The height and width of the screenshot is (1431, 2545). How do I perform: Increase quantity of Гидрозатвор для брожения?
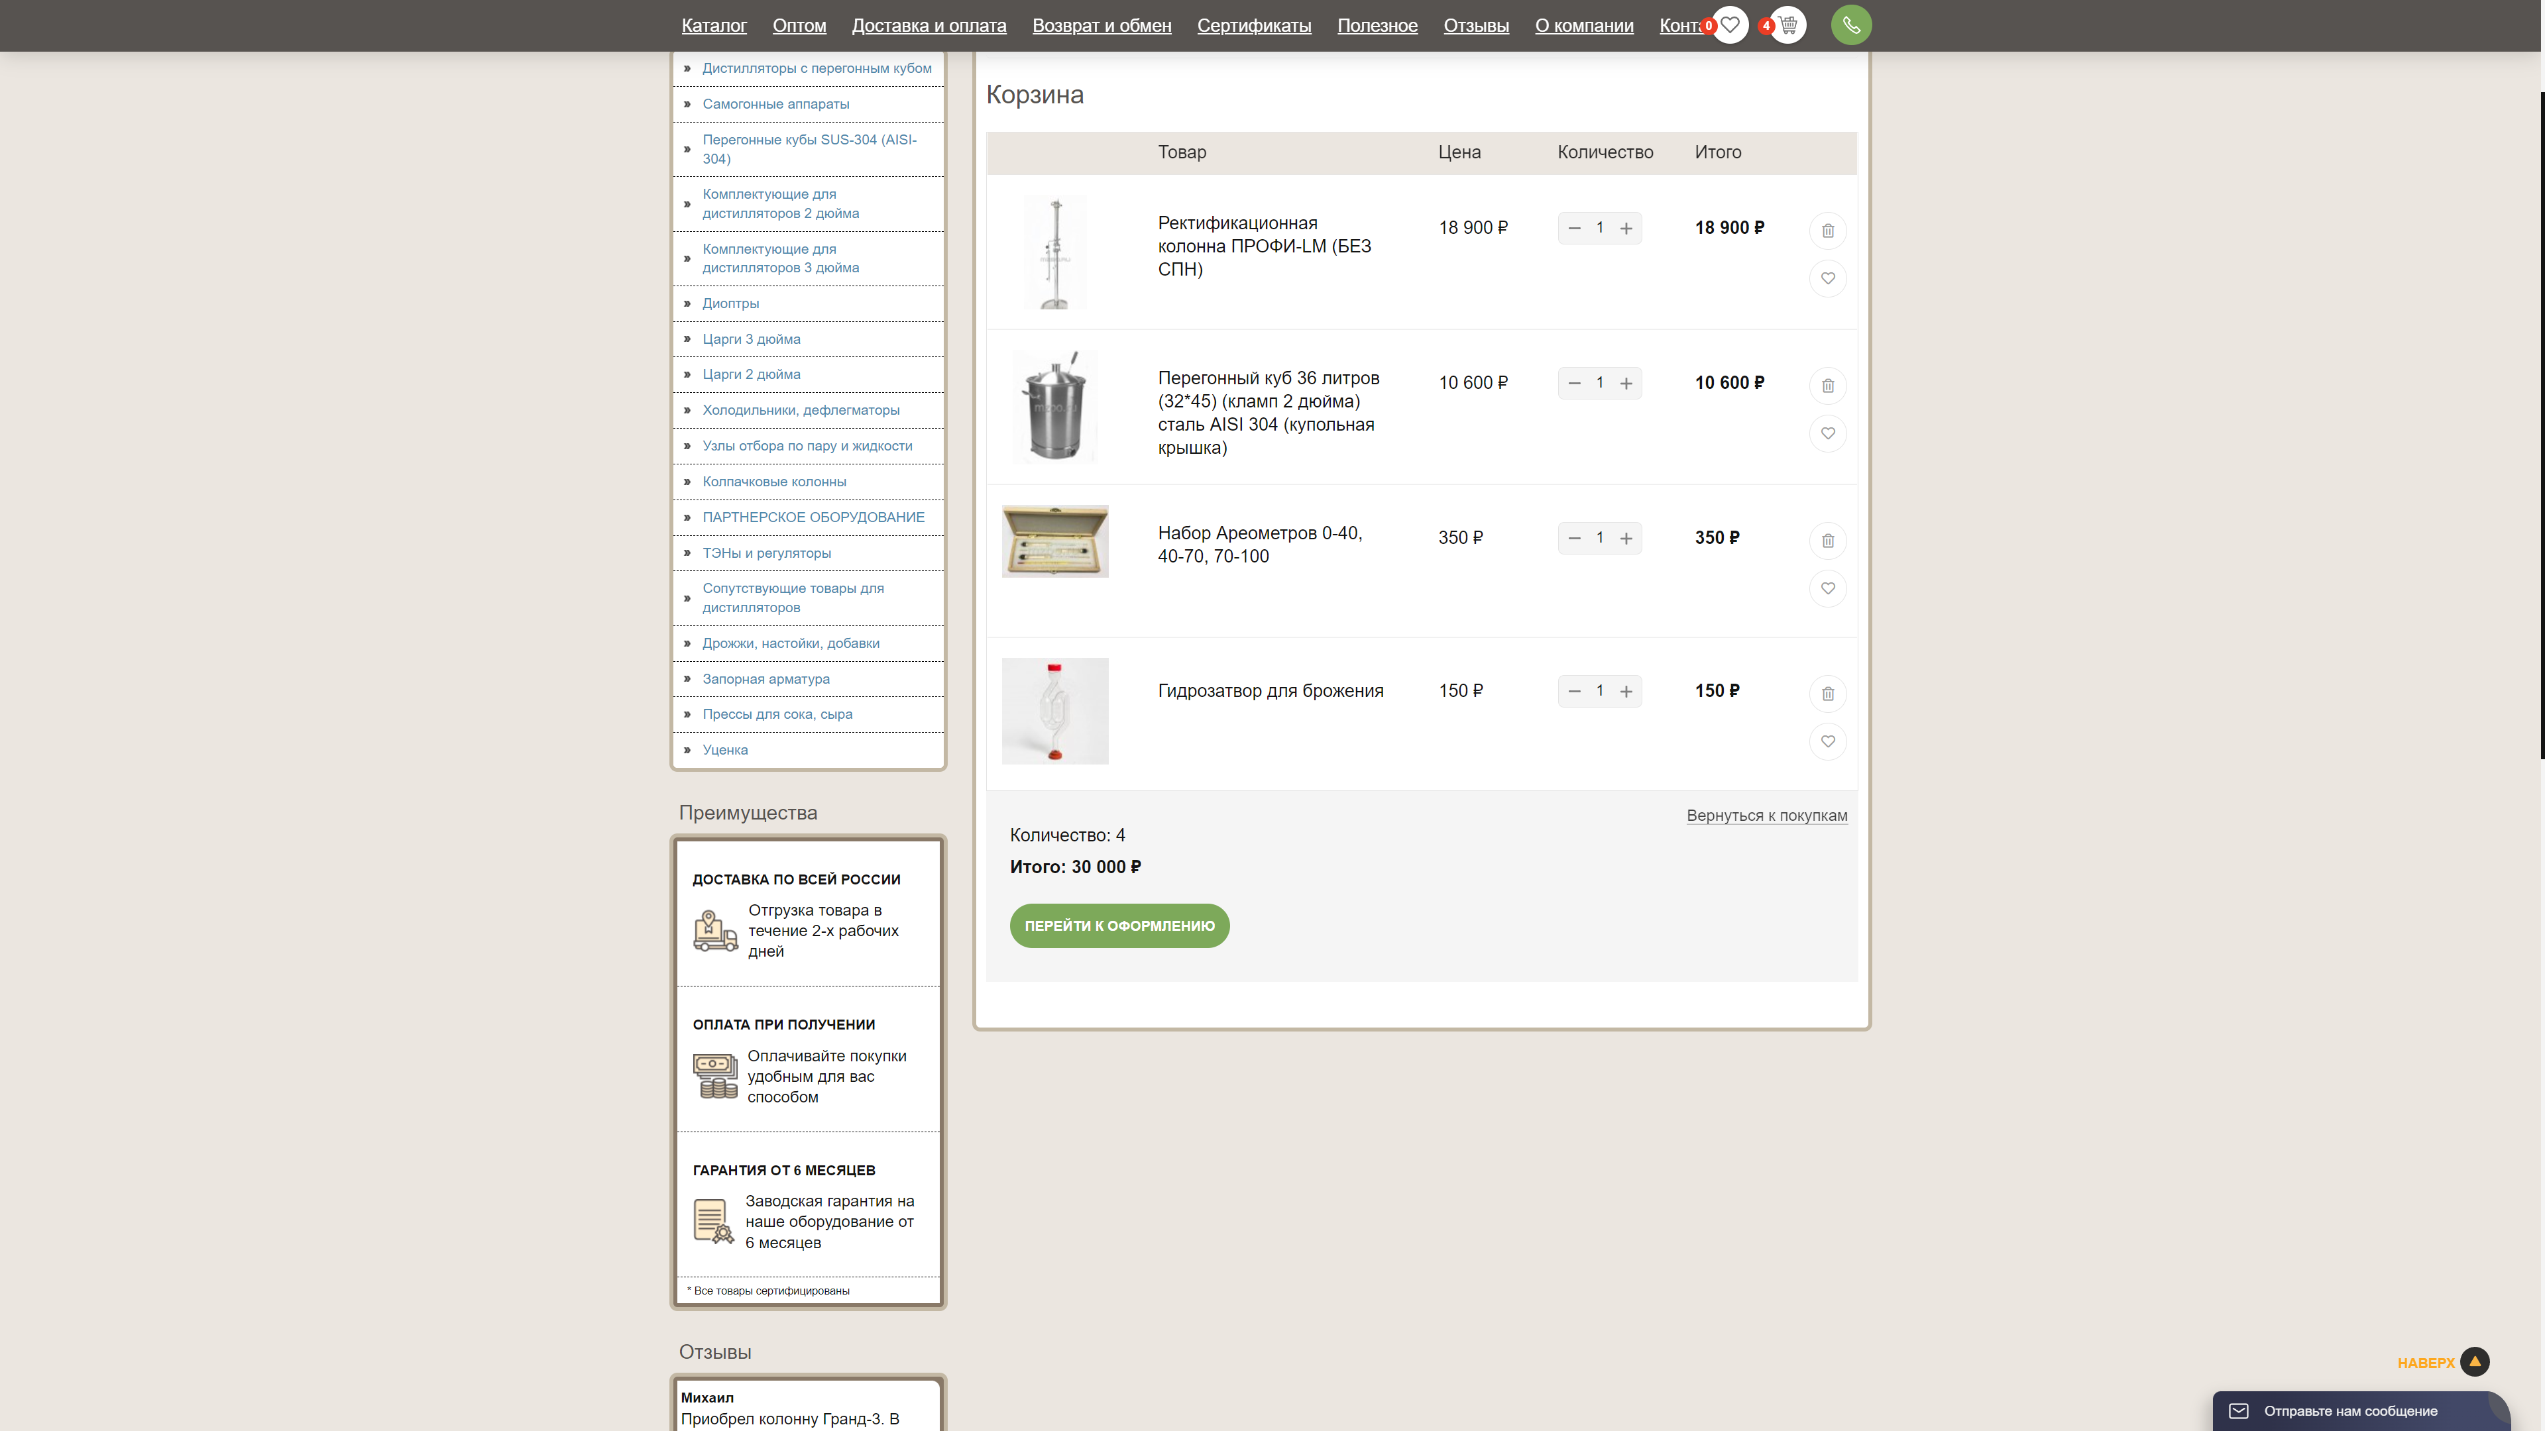tap(1625, 691)
